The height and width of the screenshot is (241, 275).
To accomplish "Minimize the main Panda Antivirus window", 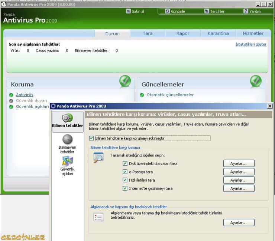I will pyautogui.click(x=258, y=4).
